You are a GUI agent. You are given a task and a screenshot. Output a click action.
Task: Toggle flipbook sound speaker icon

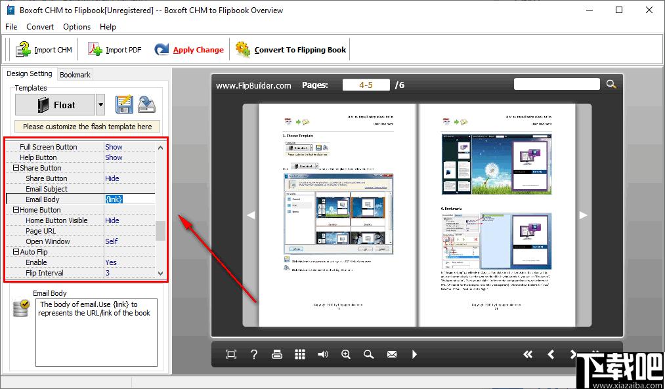tap(323, 354)
